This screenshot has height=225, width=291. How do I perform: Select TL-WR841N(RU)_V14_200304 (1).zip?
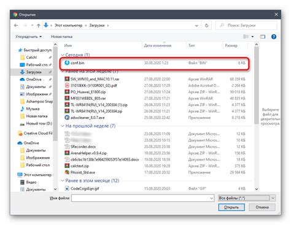(x=155, y=105)
